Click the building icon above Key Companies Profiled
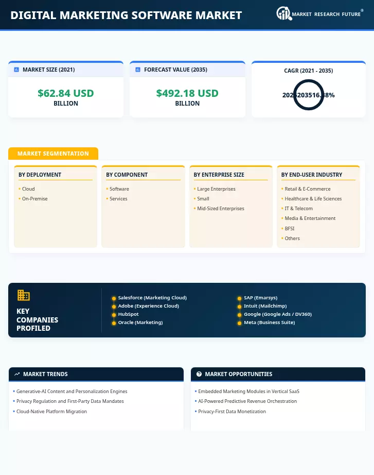The width and height of the screenshot is (374, 475). 24,295
